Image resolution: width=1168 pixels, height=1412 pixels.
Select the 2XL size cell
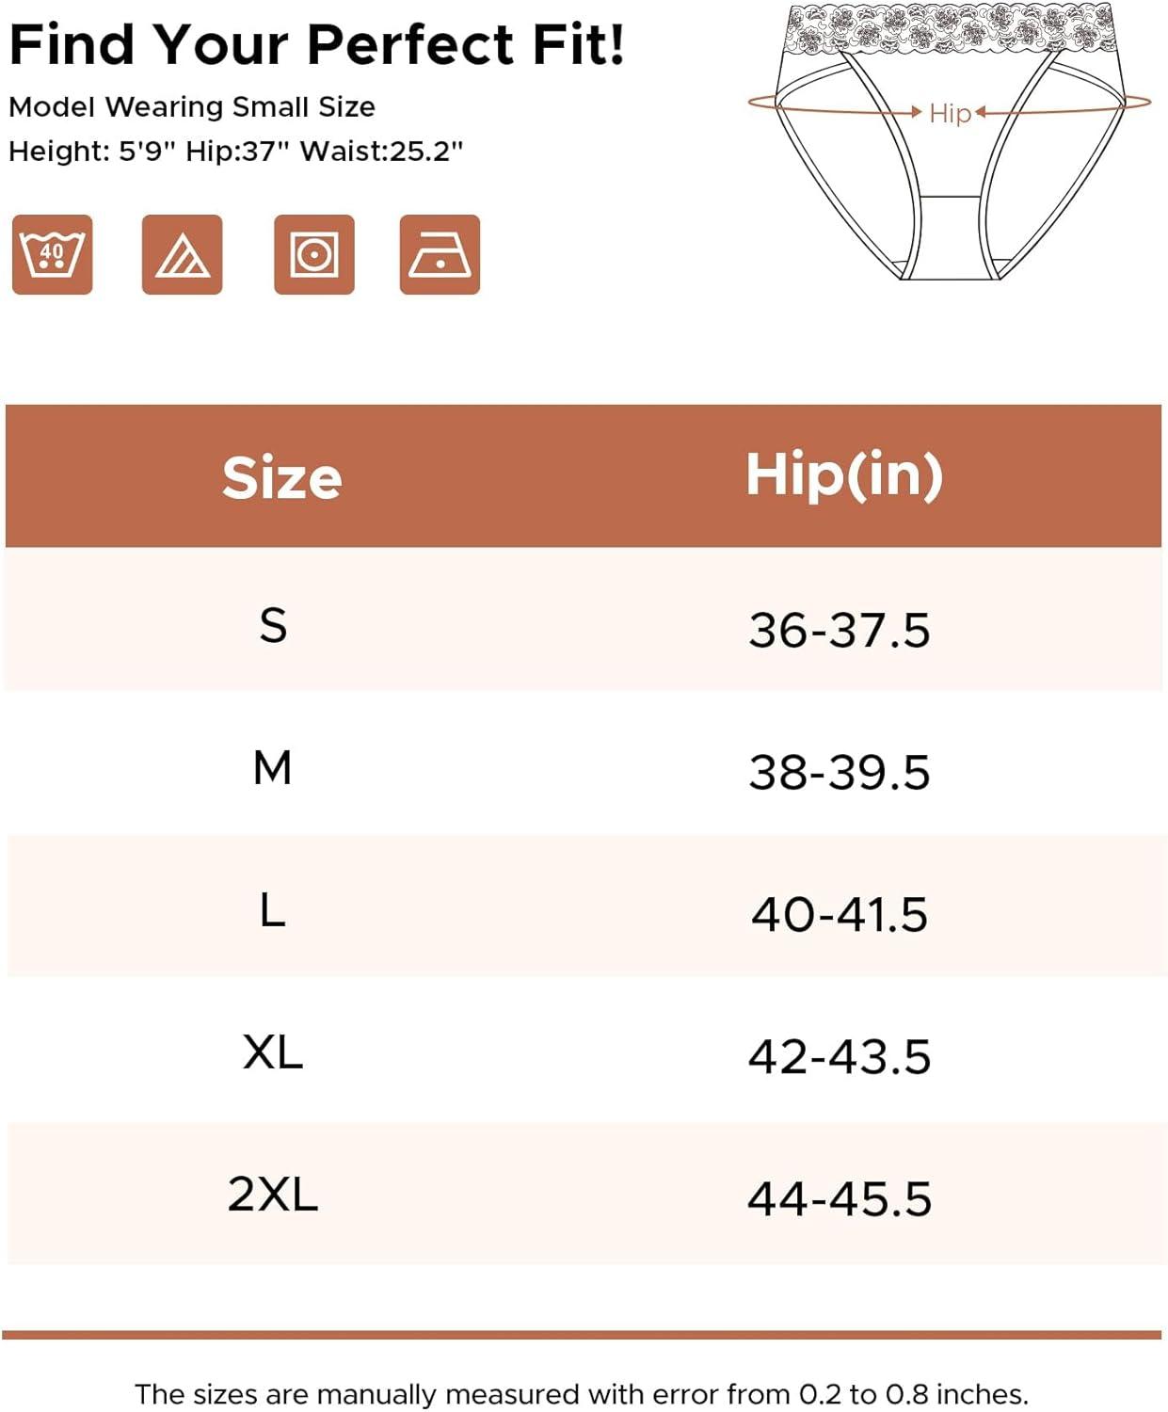coord(273,1195)
